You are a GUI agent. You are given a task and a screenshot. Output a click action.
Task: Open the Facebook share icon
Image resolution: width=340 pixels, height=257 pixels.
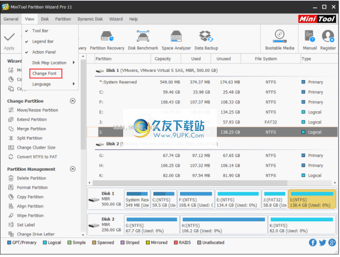click(313, 242)
